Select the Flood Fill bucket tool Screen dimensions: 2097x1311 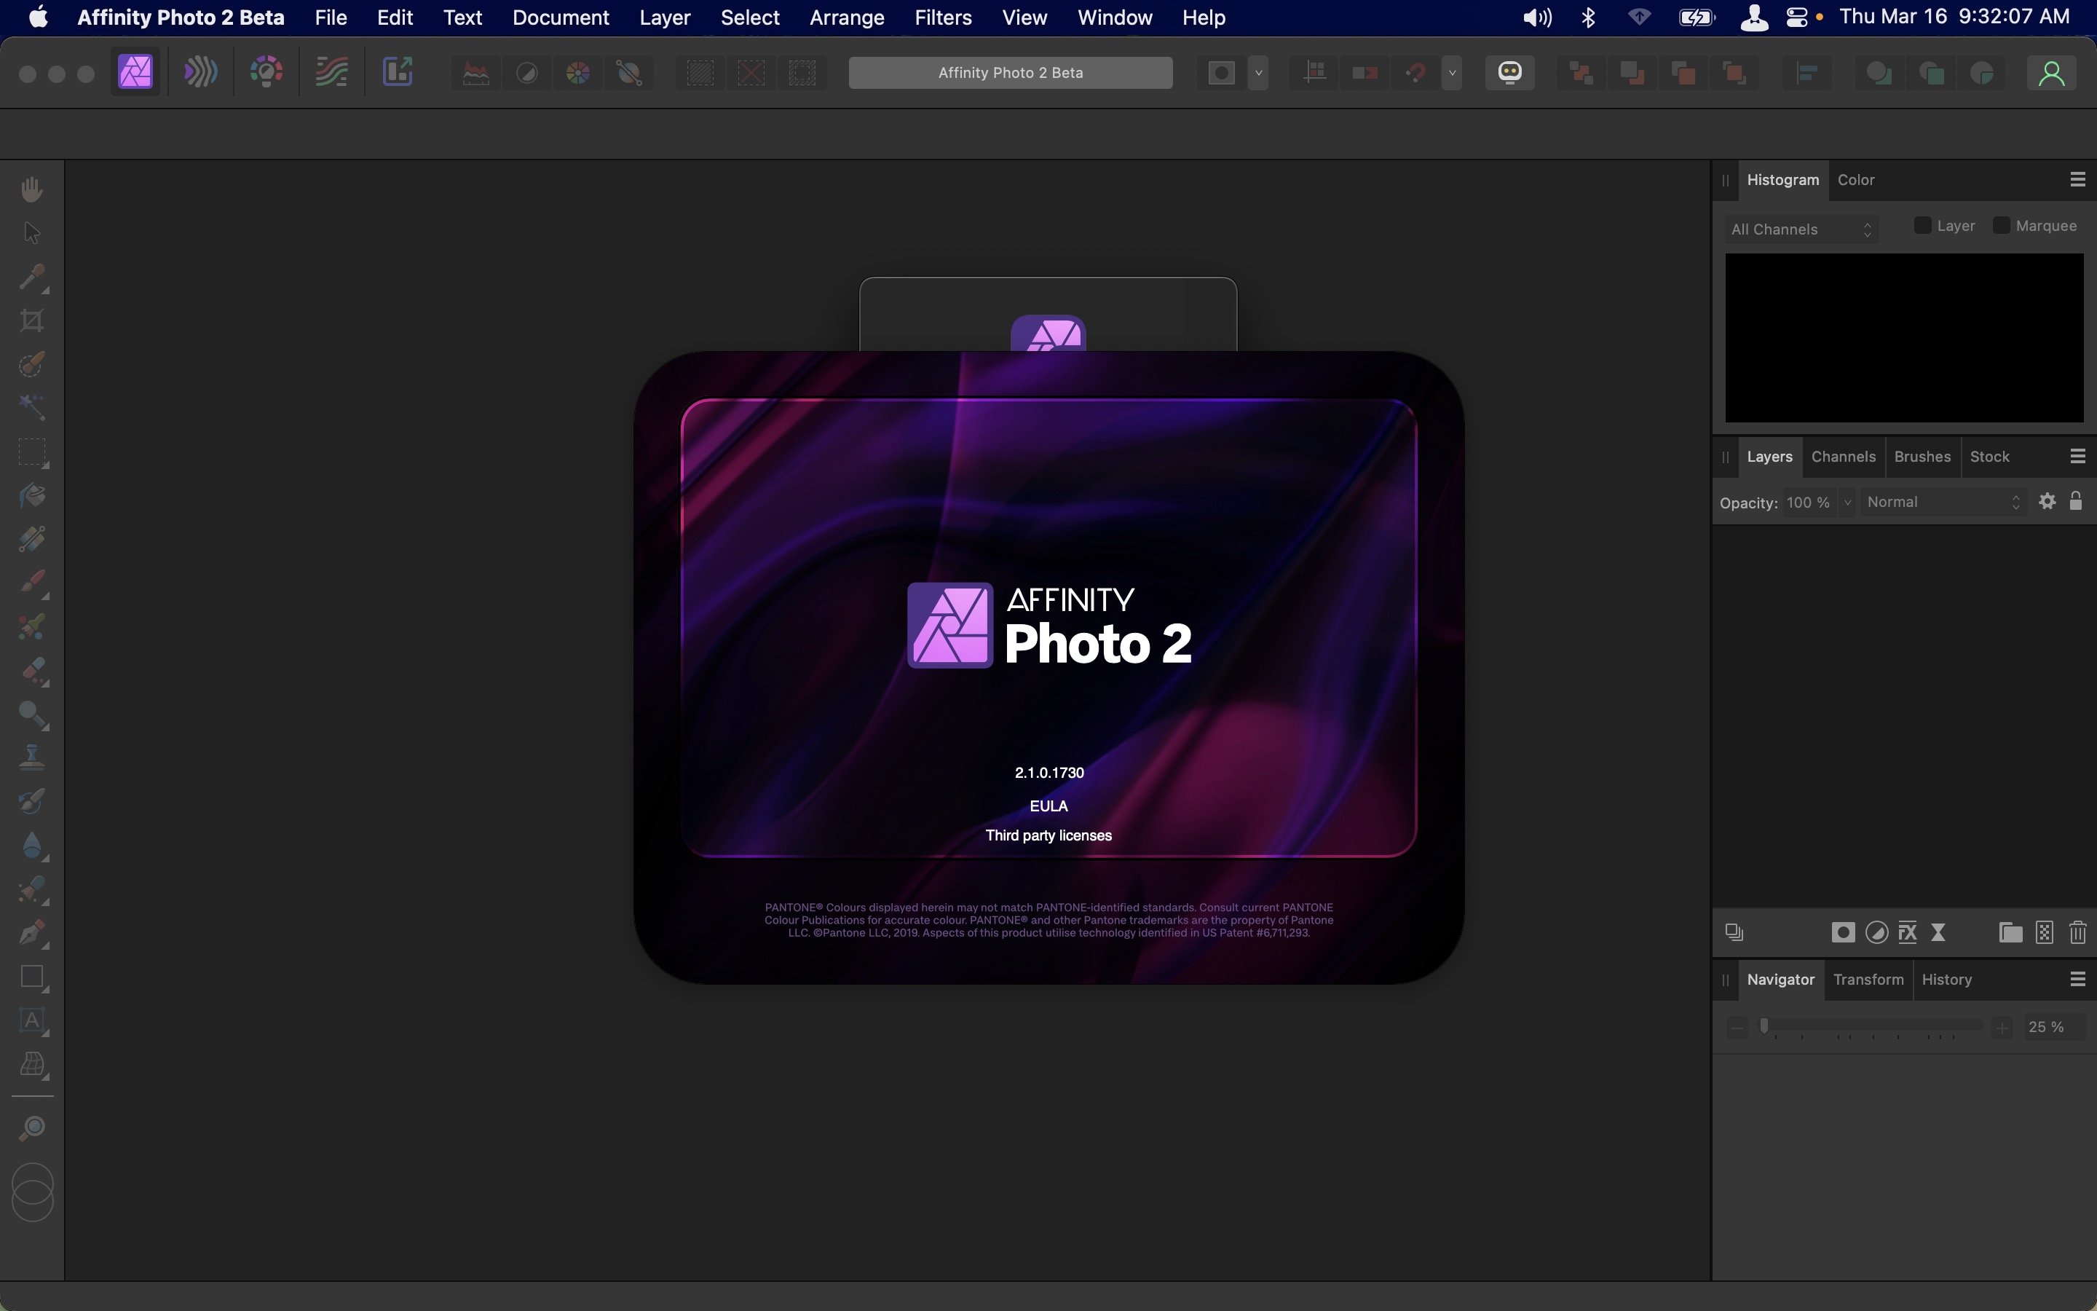point(32,495)
